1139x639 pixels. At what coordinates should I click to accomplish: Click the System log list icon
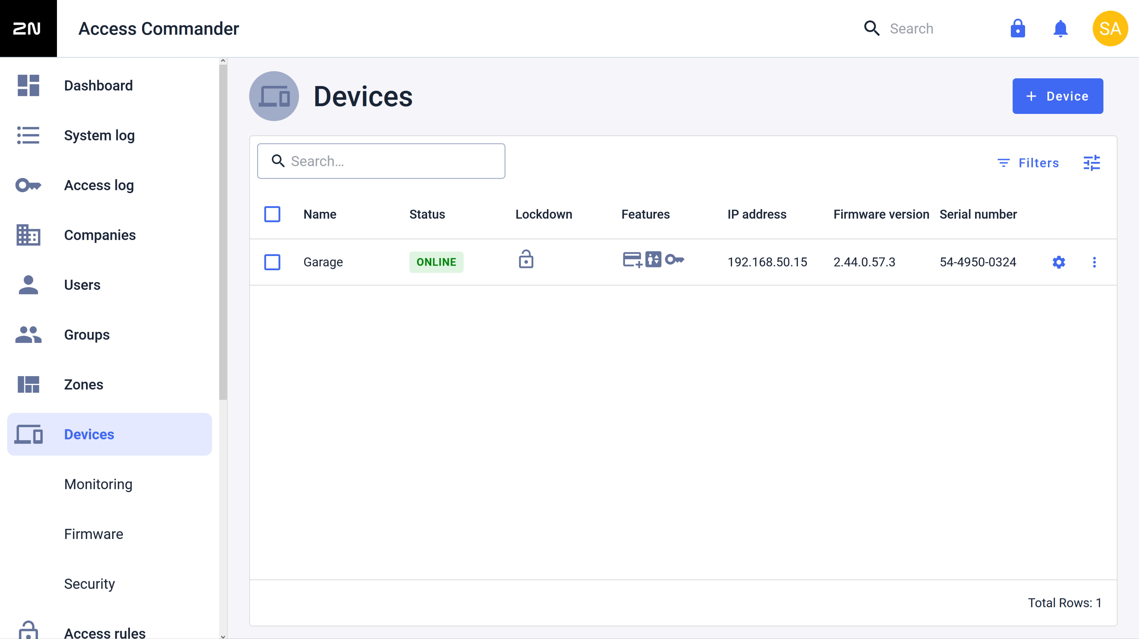point(28,135)
